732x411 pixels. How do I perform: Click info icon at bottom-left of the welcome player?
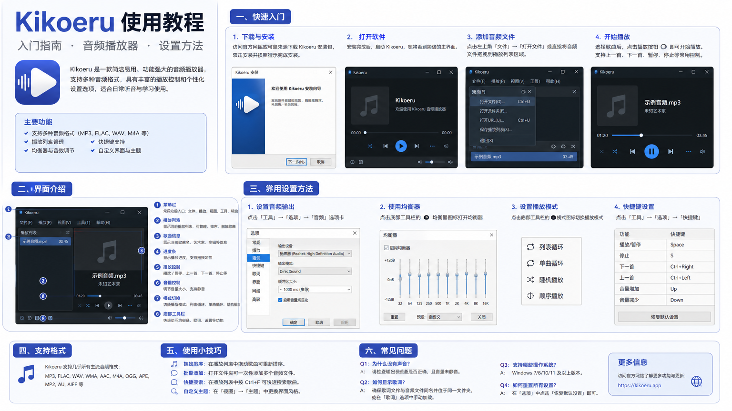pos(353,162)
